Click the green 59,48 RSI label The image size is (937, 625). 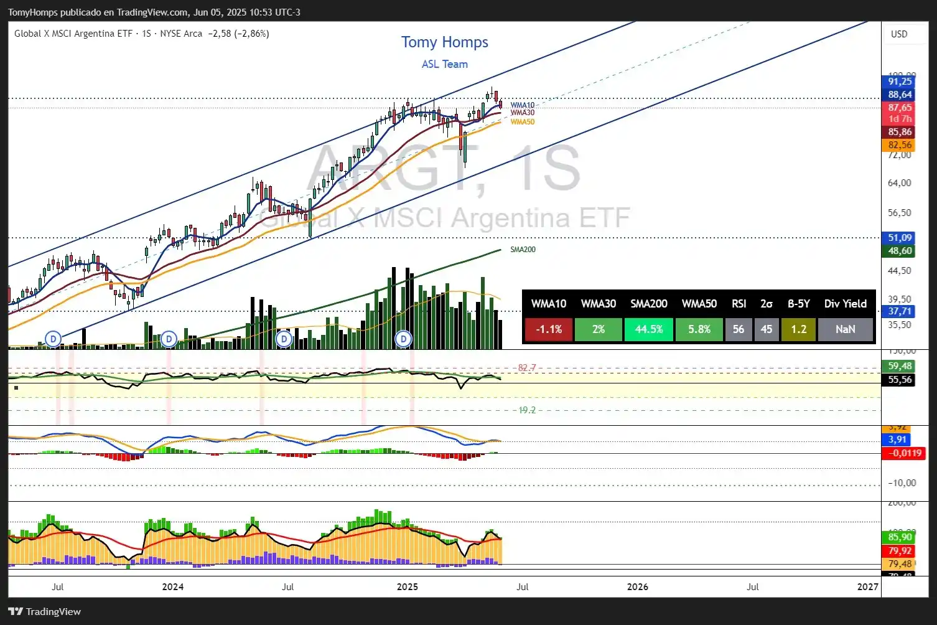(899, 366)
